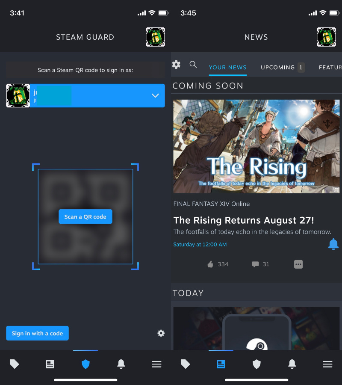Tap the Scan a QR code button
The image size is (342, 385).
point(85,216)
